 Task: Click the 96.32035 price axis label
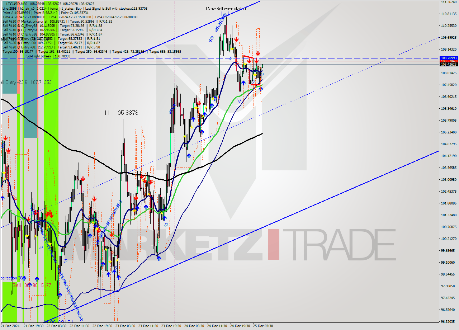tap(449, 322)
